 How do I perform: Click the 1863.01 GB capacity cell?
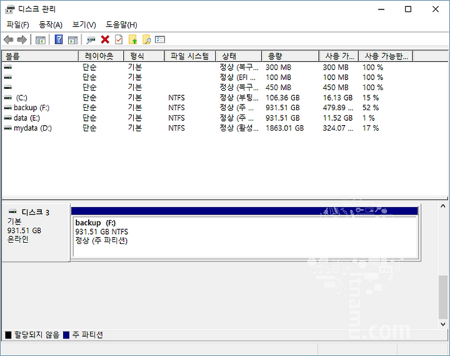coord(285,128)
